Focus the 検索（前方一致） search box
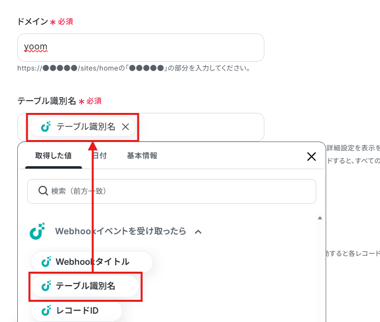 171,191
